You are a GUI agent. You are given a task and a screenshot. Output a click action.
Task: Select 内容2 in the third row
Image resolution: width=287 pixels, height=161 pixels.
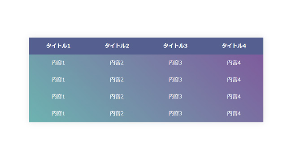(x=117, y=97)
